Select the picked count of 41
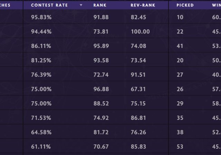This screenshot has width=221, height=155. tap(180, 46)
